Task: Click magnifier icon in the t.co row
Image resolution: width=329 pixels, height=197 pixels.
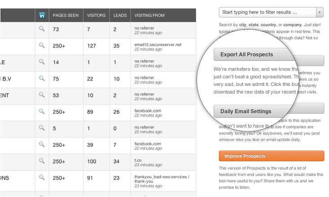Action: pos(42,161)
